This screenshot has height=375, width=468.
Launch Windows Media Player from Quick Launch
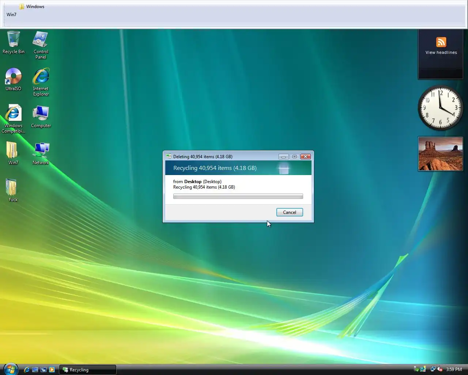click(52, 370)
